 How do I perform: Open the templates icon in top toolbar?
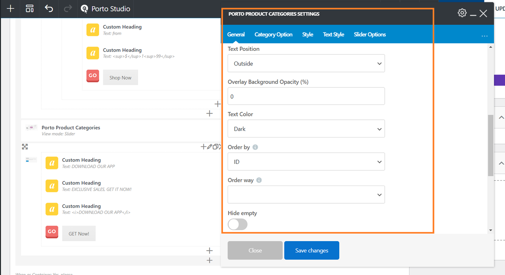[29, 9]
